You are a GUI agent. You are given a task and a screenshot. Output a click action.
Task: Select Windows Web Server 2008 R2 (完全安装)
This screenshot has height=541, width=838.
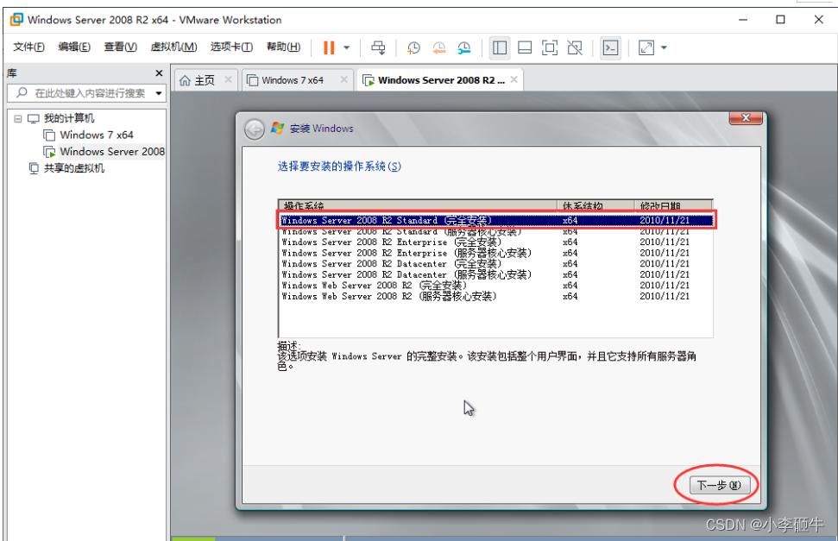click(496, 286)
